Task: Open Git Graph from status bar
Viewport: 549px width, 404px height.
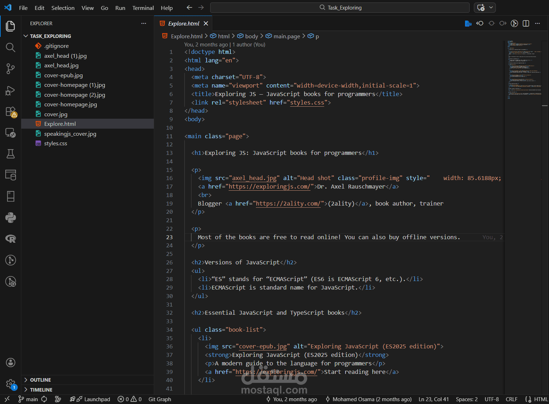Action: click(x=159, y=399)
